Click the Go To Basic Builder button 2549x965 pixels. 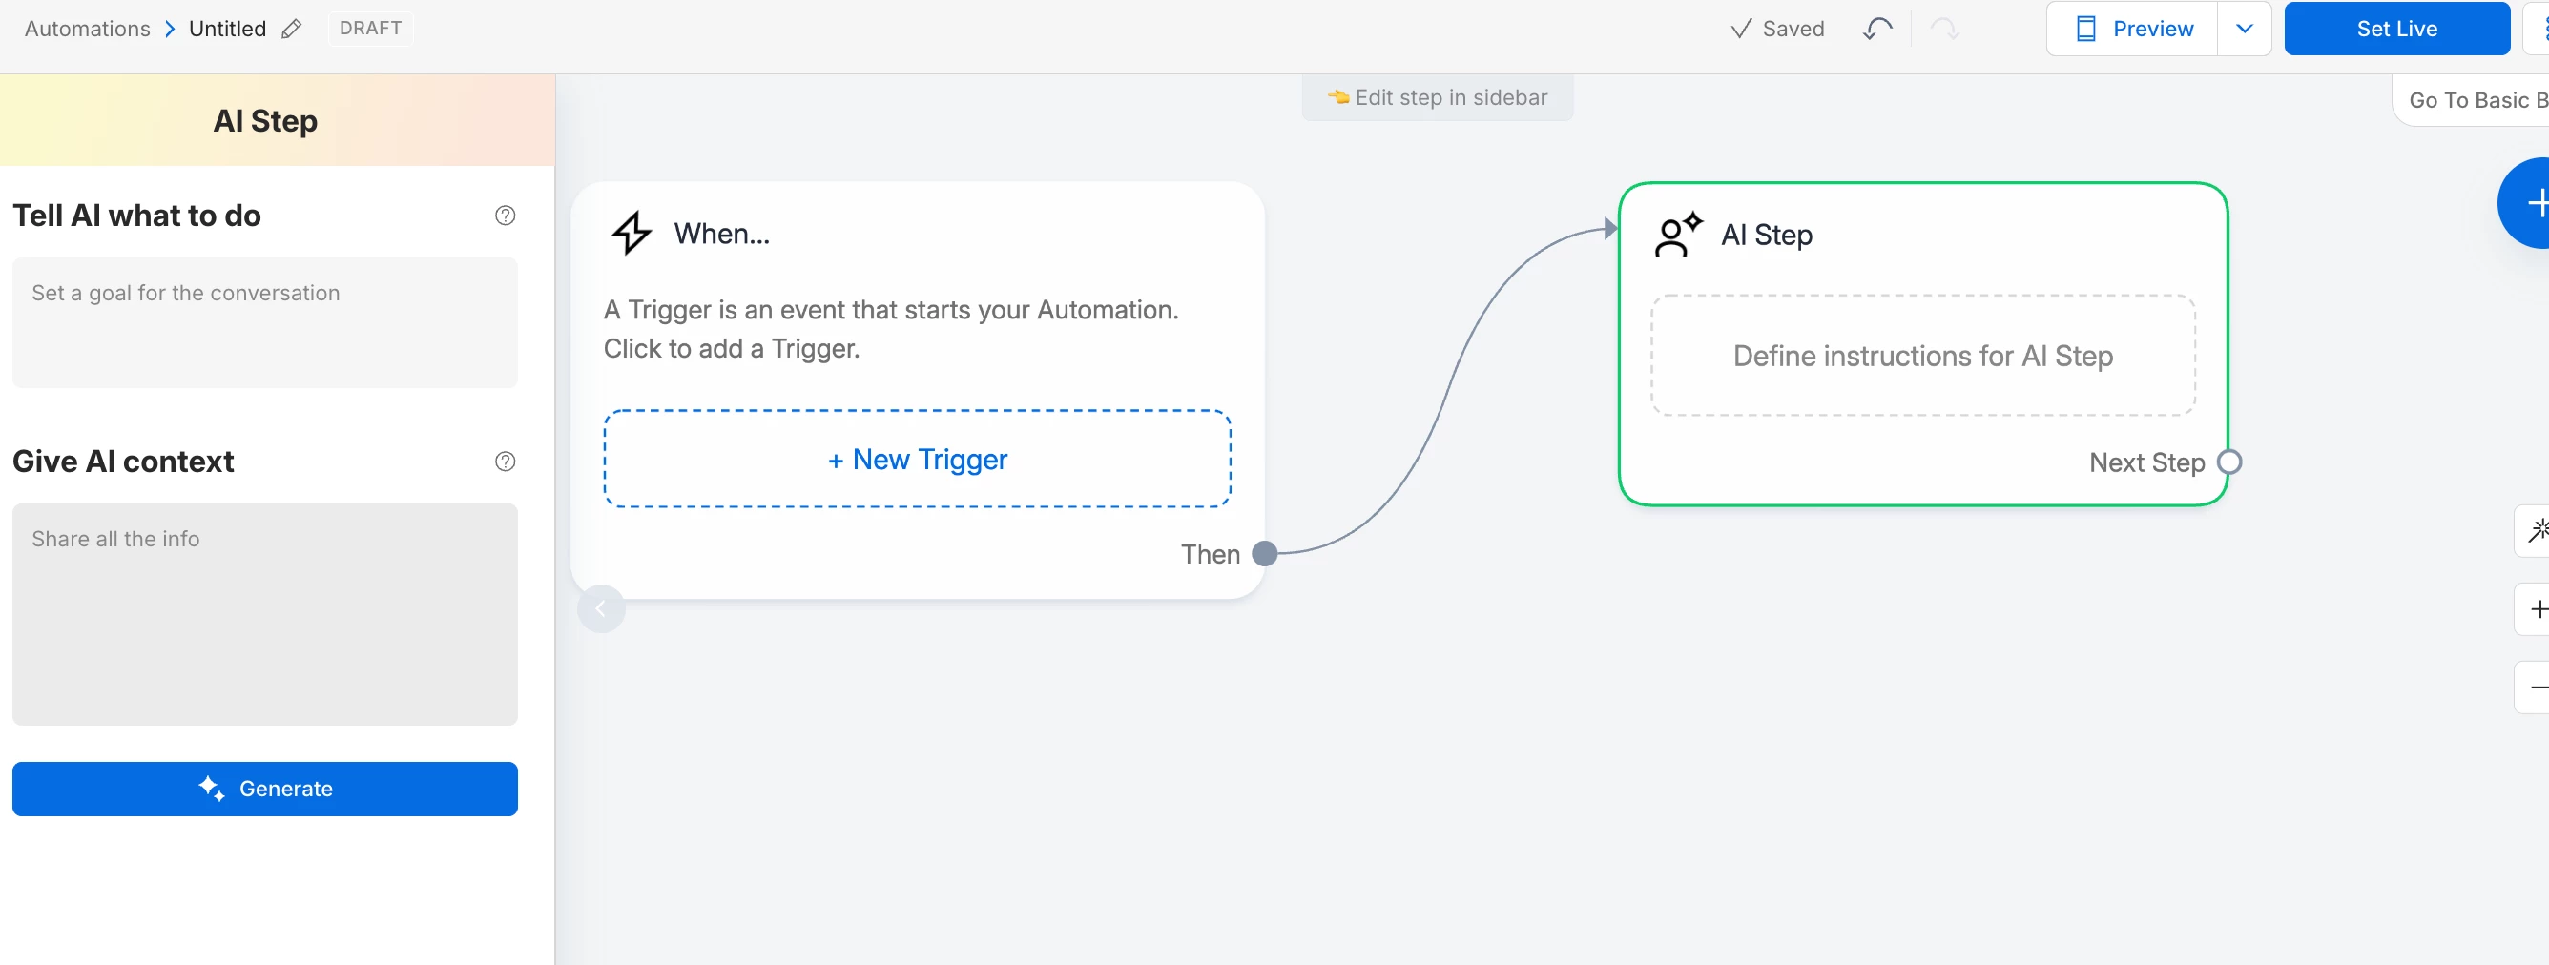[2474, 100]
